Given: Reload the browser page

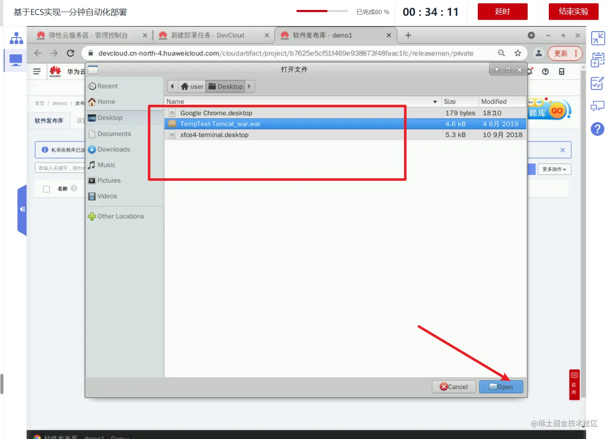Looking at the screenshot, I should point(71,53).
